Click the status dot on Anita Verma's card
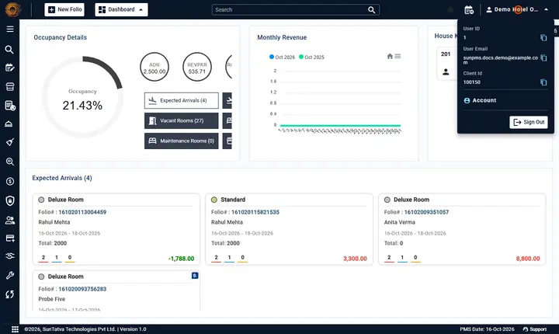Viewport: 559px width, 334px height. coord(387,200)
